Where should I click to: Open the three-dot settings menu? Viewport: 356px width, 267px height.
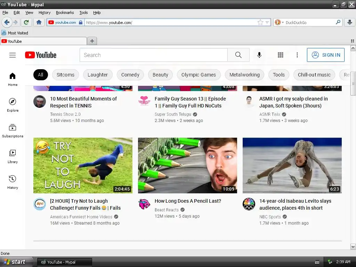tap(297, 55)
